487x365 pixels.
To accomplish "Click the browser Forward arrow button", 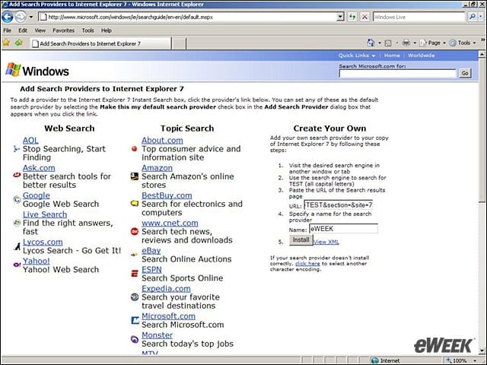I will coord(21,17).
